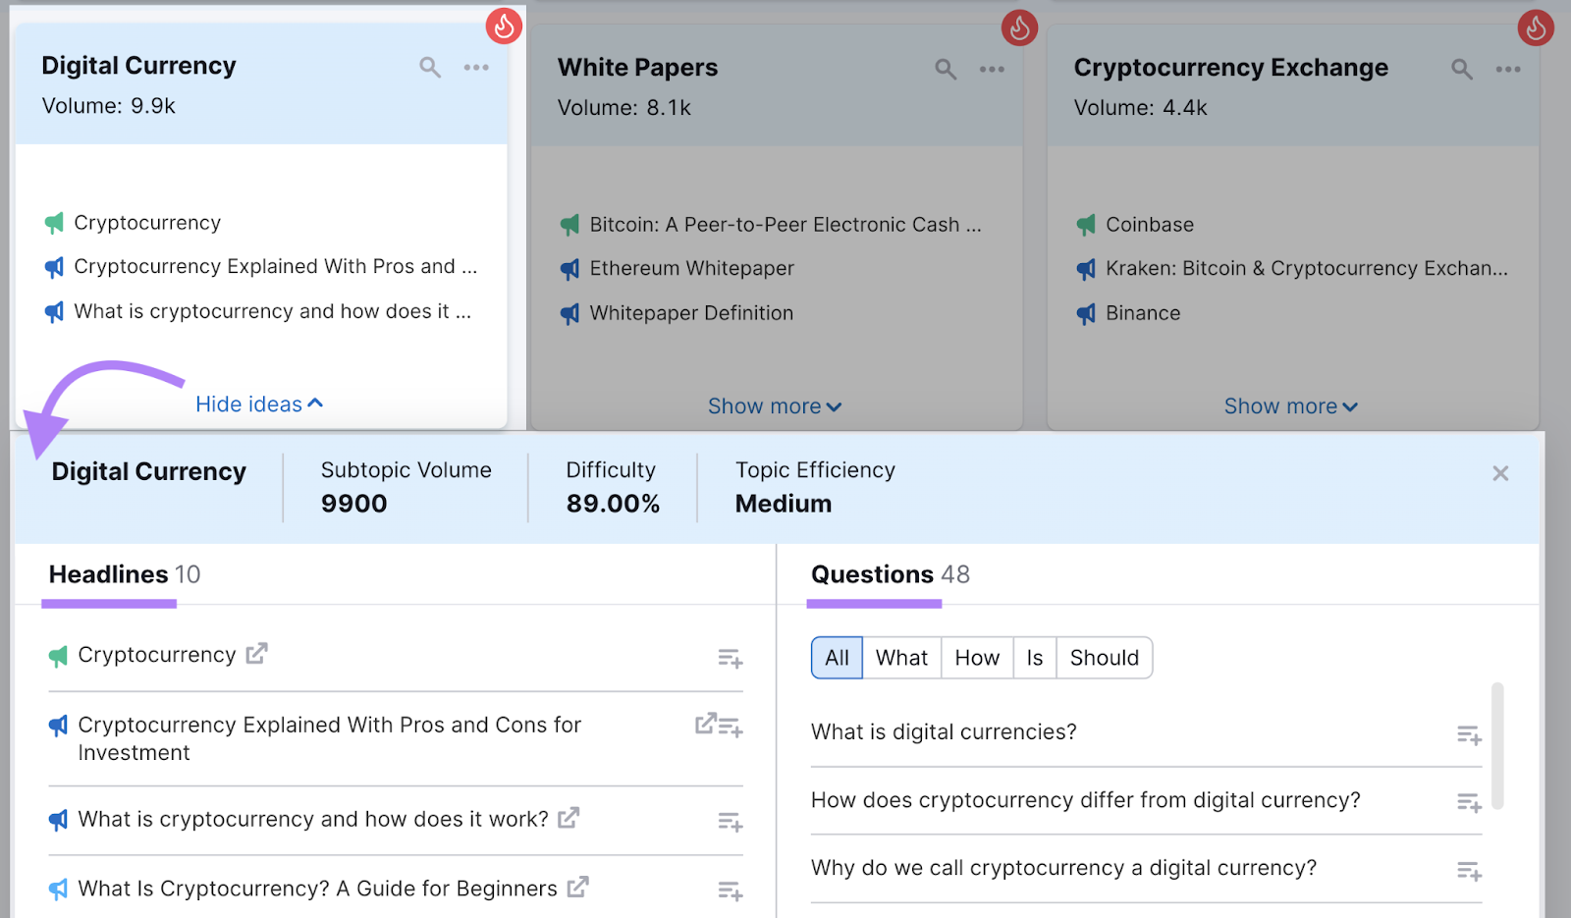Open external link for Guide for Beginners headline

(578, 887)
